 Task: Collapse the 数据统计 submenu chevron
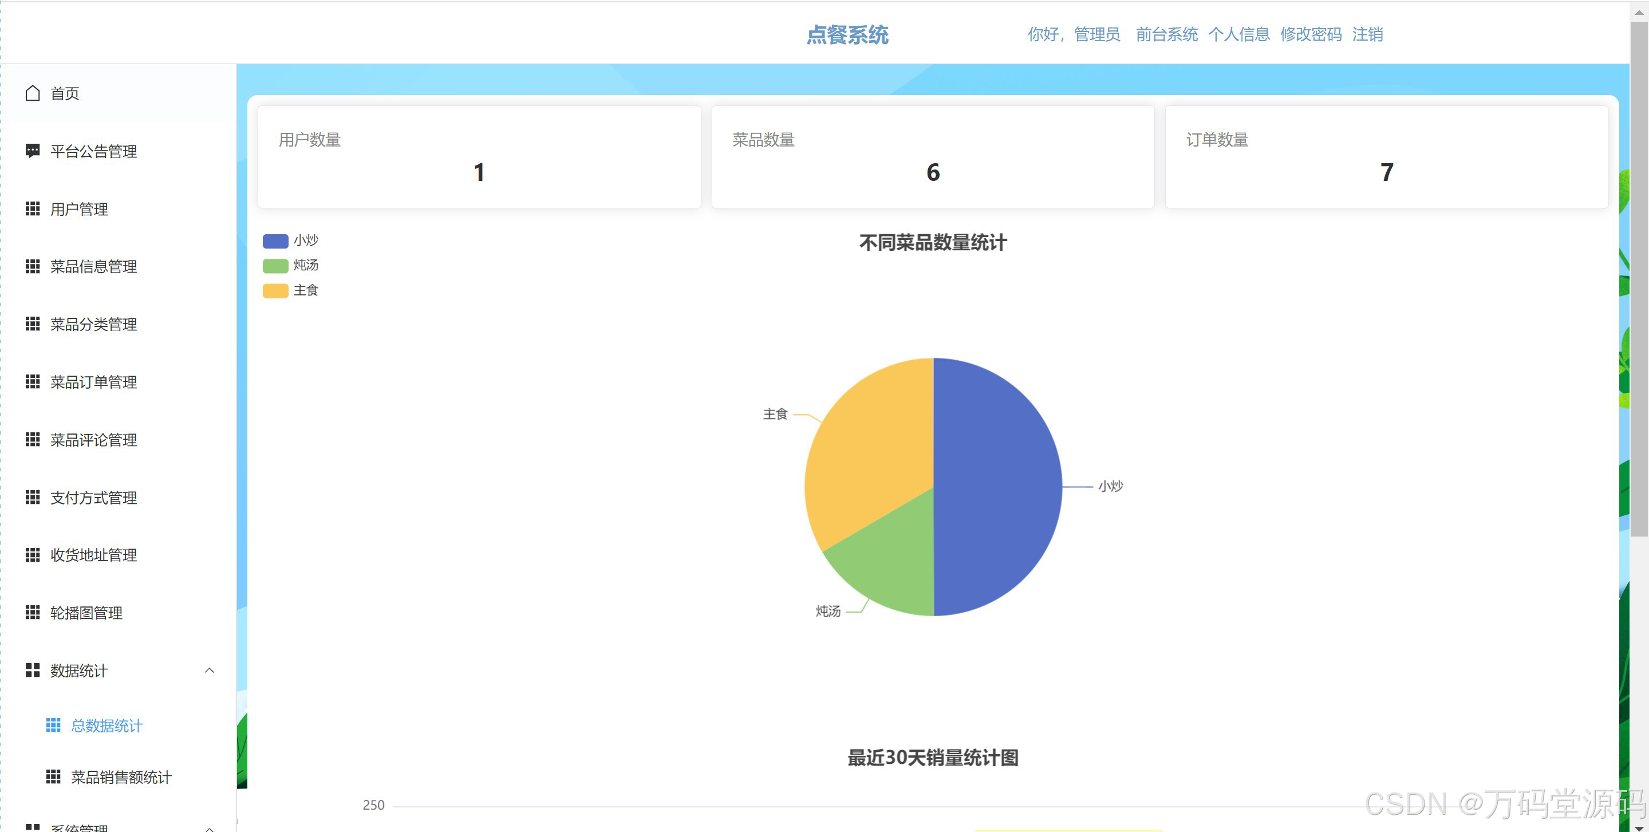point(210,670)
